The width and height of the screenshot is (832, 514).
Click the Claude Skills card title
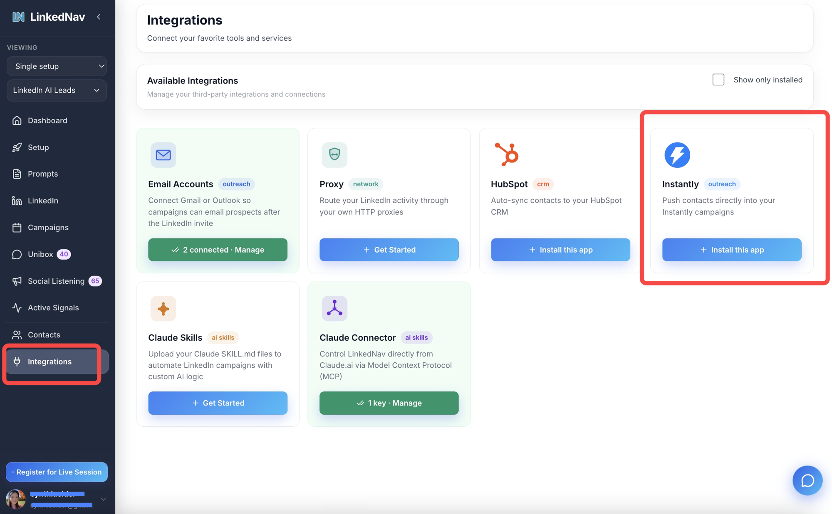tap(175, 337)
